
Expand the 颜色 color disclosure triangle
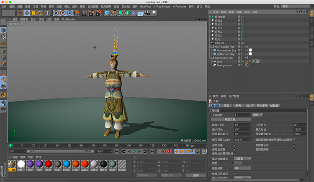(x=233, y=163)
